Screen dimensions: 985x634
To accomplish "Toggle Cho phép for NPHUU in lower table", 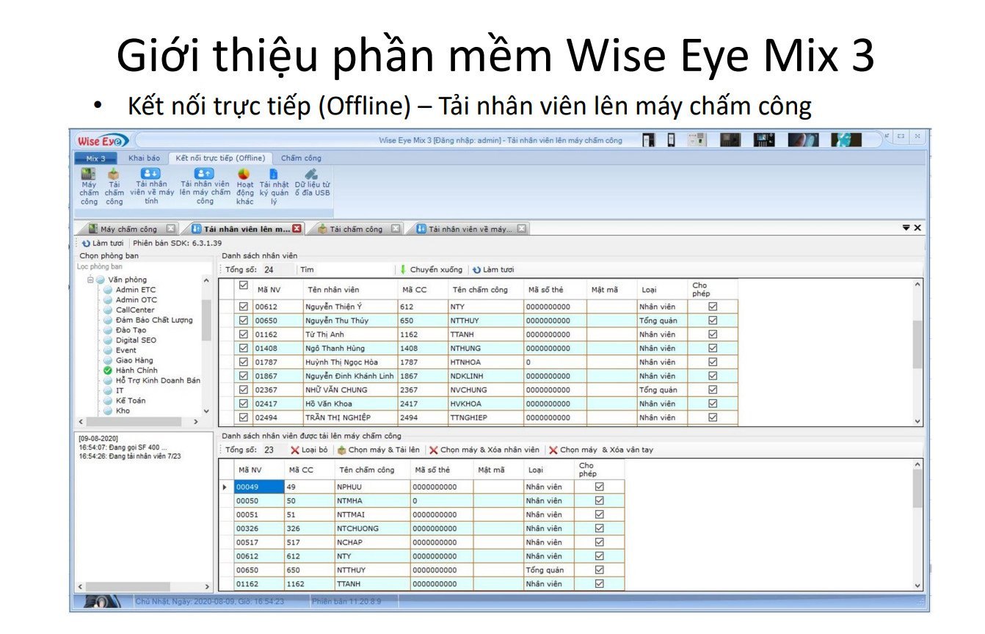I will click(x=600, y=487).
